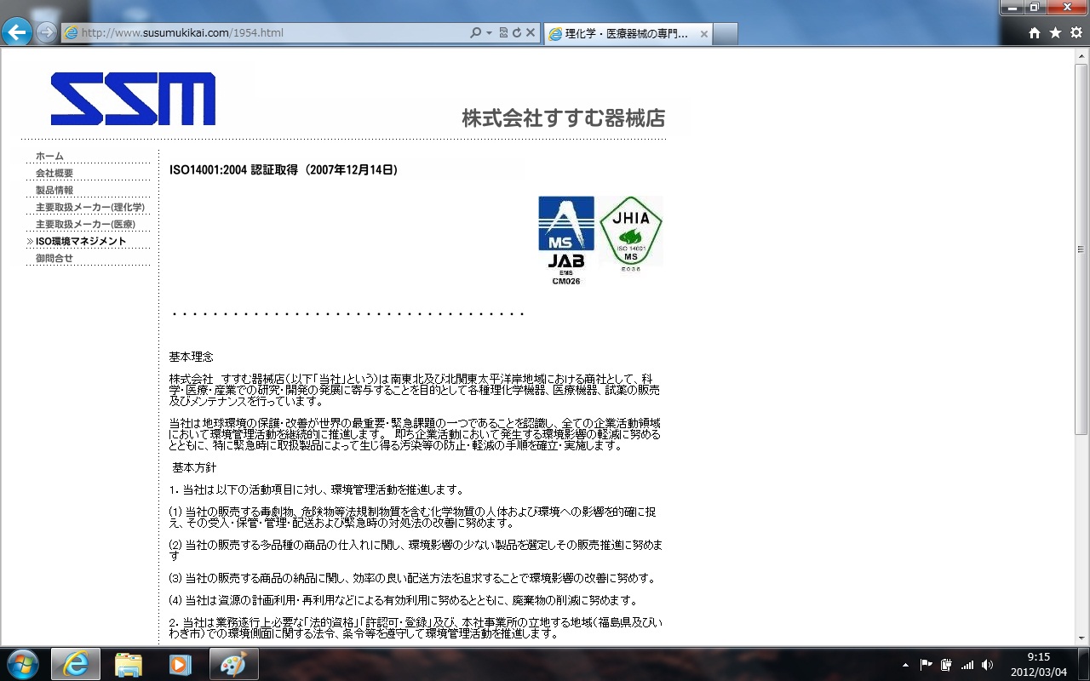Open Windows Explorer from the taskbar
Image resolution: width=1090 pixels, height=681 pixels.
click(x=128, y=664)
